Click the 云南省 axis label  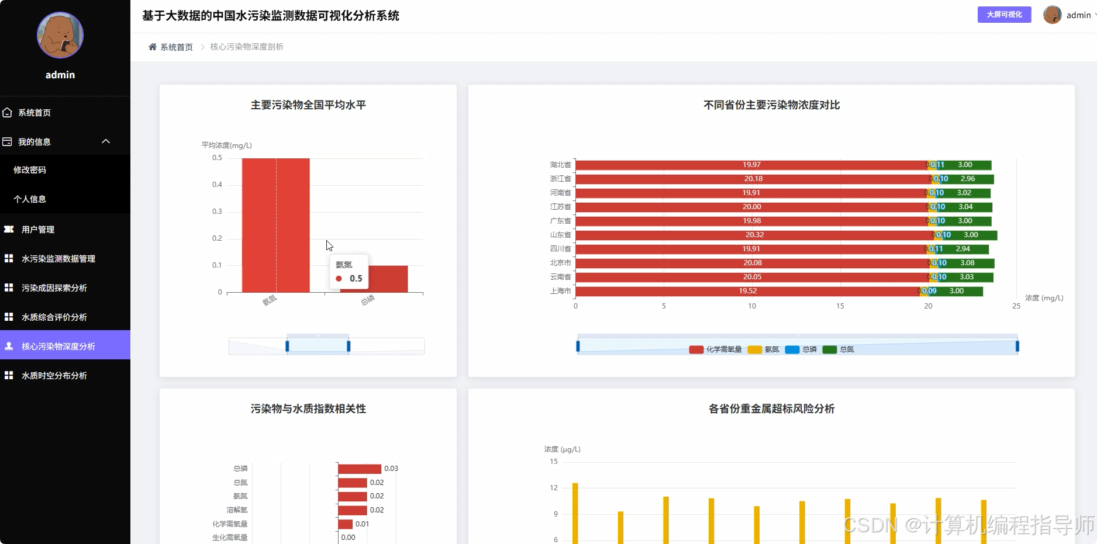(560, 277)
